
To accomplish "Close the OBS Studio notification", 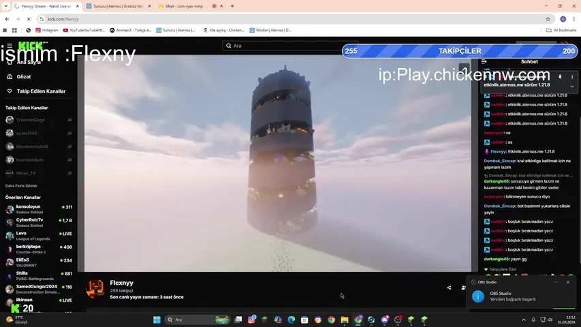I will [x=568, y=282].
